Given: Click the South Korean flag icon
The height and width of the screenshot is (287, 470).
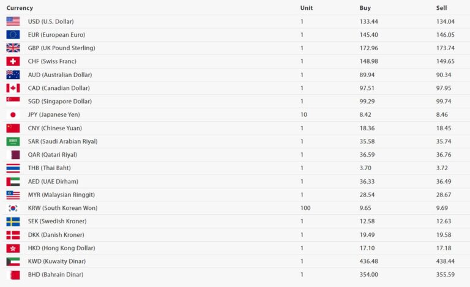Looking at the screenshot, I should (13, 208).
